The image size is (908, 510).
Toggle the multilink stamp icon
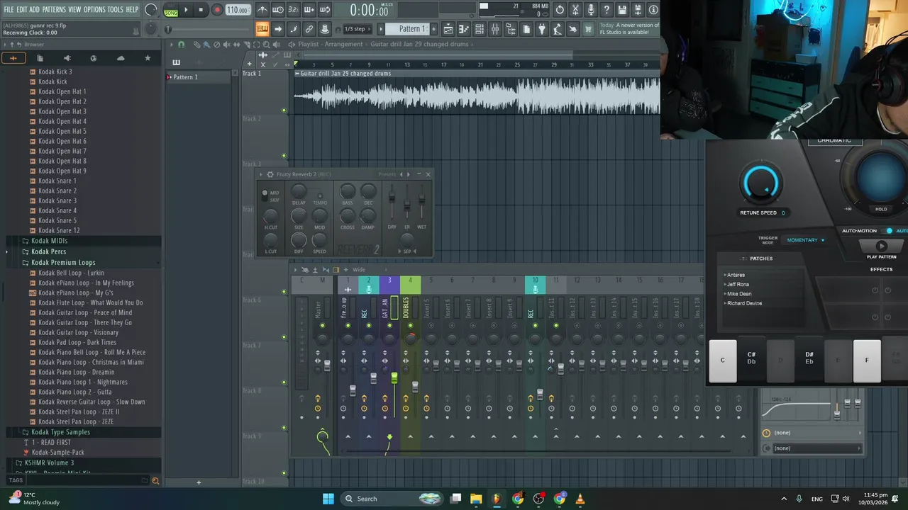(325, 29)
